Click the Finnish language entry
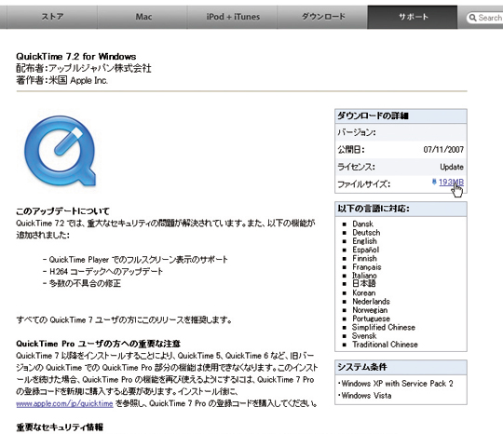The width and height of the screenshot is (503, 434). point(365,259)
